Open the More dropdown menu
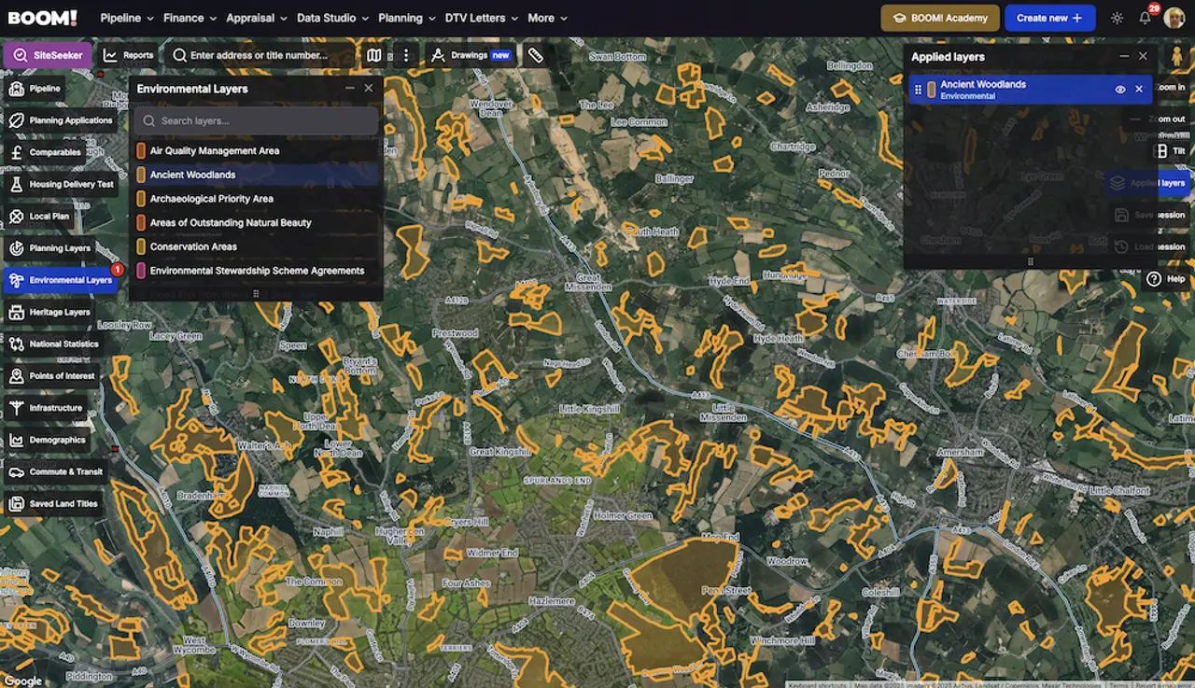The image size is (1195, 688). [547, 18]
